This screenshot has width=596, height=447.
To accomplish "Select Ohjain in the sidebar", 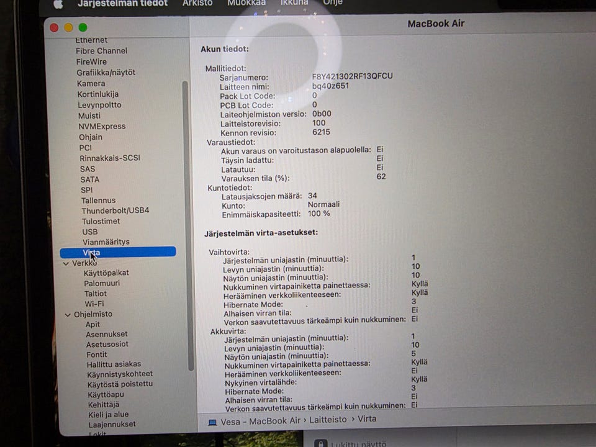I will (x=91, y=137).
